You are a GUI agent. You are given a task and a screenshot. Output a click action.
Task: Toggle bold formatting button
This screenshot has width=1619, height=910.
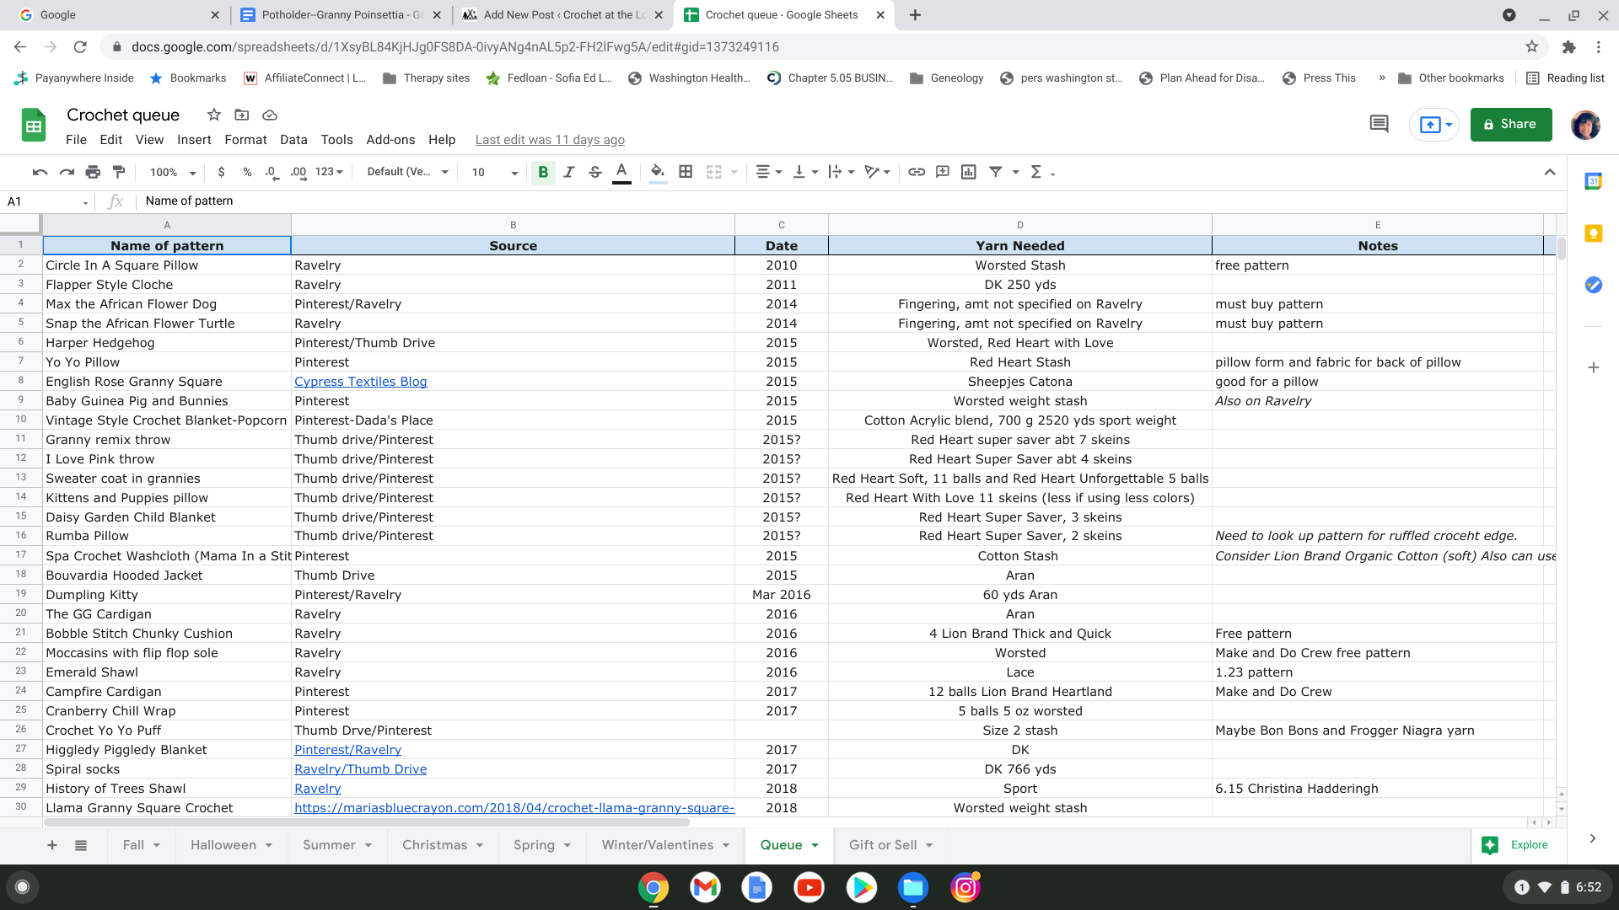[543, 172]
